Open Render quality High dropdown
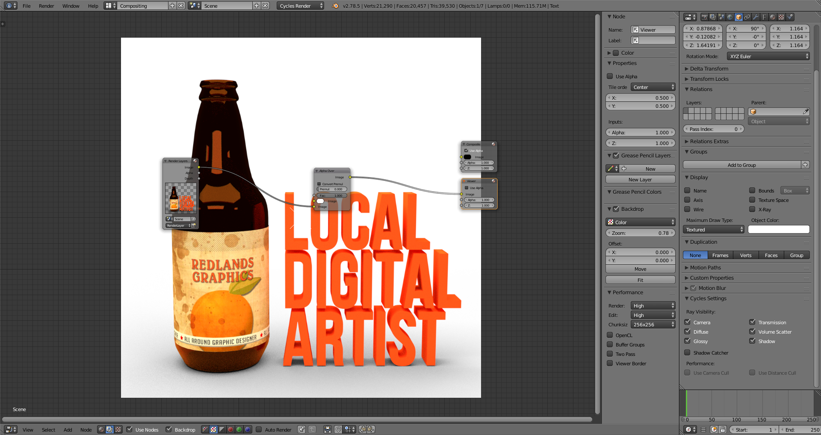Image resolution: width=821 pixels, height=435 pixels. tap(653, 305)
